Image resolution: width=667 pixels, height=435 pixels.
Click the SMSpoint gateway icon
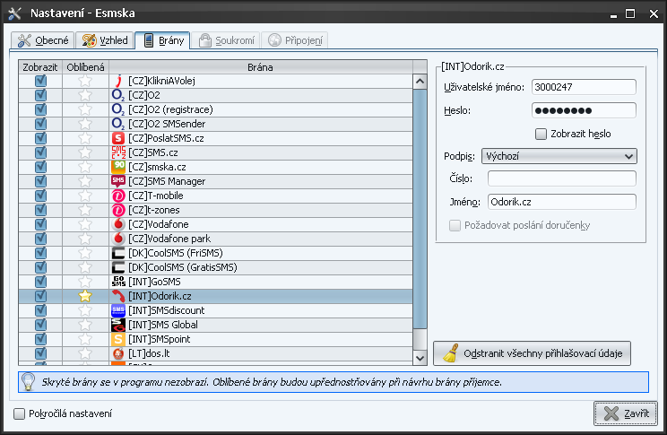pyautogui.click(x=117, y=339)
